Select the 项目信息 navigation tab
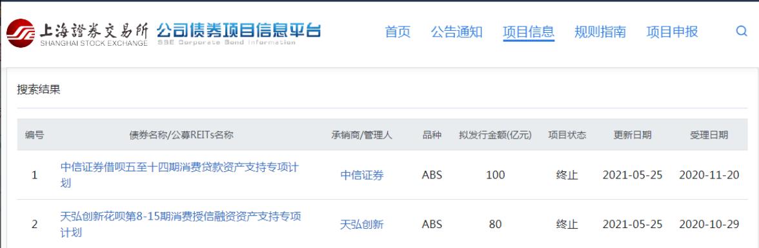The height and width of the screenshot is (248, 759). coord(529,32)
